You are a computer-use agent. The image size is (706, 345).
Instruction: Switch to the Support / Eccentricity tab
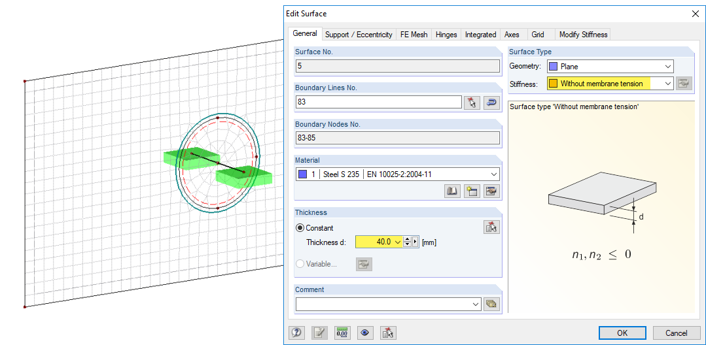(359, 34)
